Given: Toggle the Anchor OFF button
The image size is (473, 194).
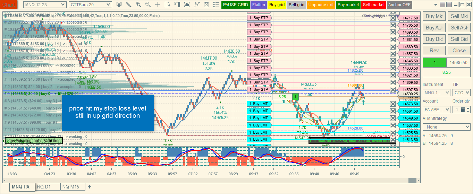Looking at the screenshot, I should click(399, 5).
